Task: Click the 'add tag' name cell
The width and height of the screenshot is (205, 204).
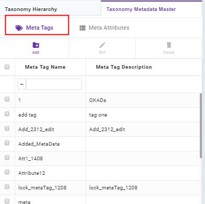Action: tap(51, 115)
